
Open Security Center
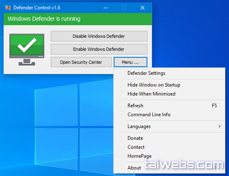pos(81,62)
